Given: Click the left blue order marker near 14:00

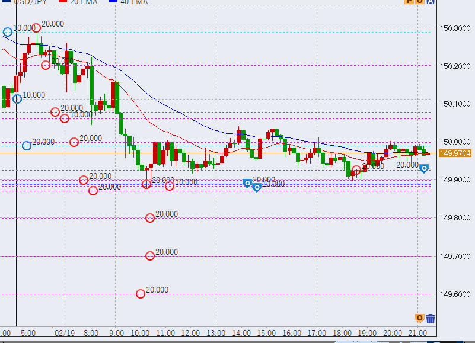Looking at the screenshot, I should coord(247,183).
